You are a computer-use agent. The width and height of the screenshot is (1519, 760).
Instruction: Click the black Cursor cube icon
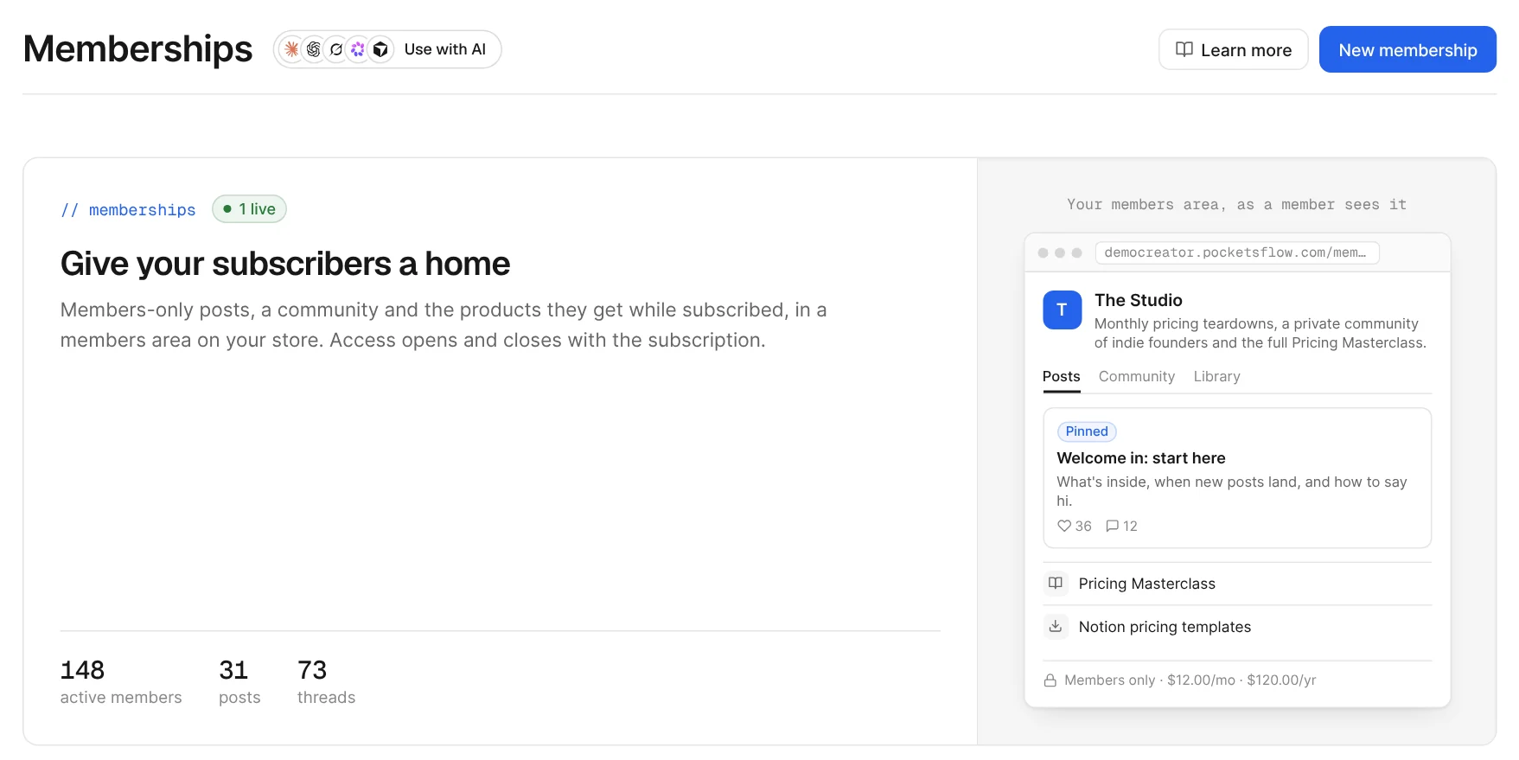(x=380, y=49)
